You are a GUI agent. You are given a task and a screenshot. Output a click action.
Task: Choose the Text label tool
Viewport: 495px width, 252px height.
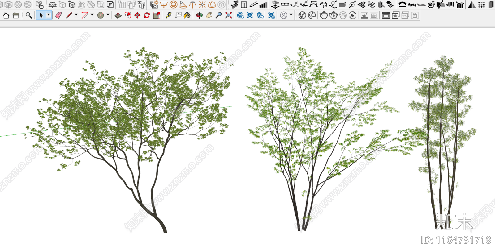[x=178, y=15]
